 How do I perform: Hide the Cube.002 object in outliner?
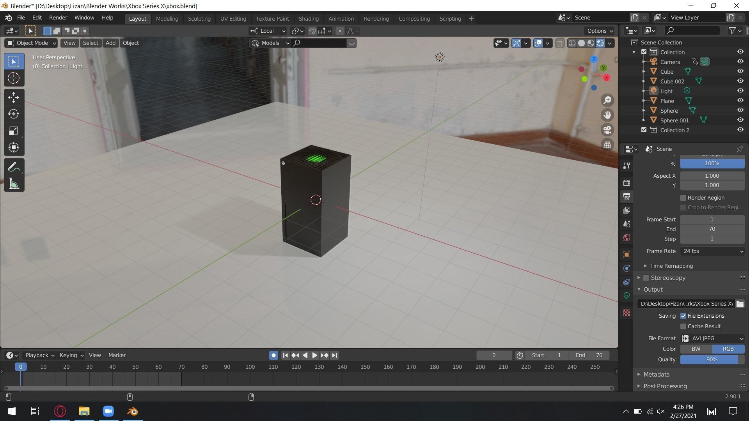tap(740, 81)
